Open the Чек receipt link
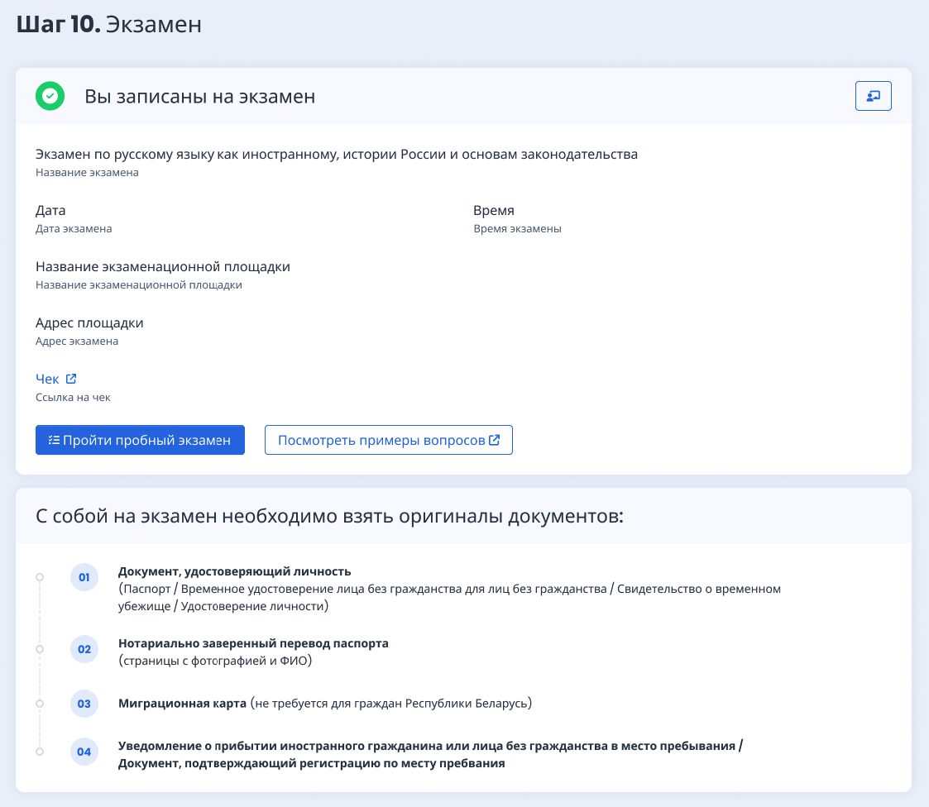This screenshot has width=929, height=807. (47, 379)
